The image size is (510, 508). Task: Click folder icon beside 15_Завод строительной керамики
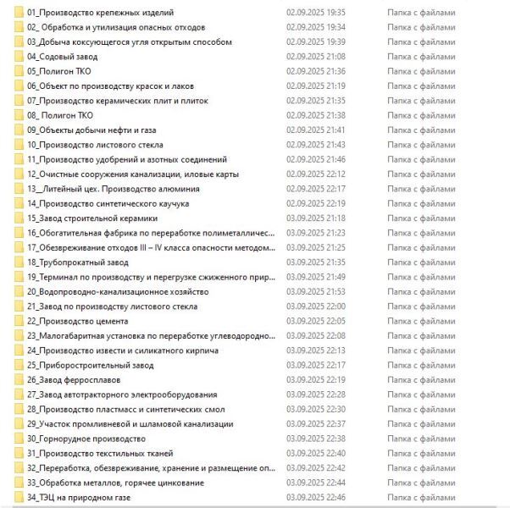pos(19,218)
